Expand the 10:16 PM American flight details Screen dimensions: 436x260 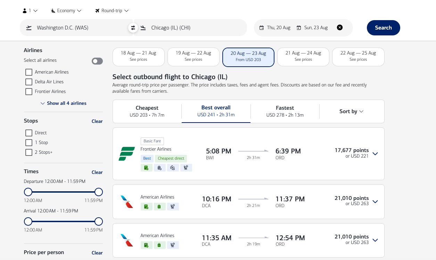375,202
